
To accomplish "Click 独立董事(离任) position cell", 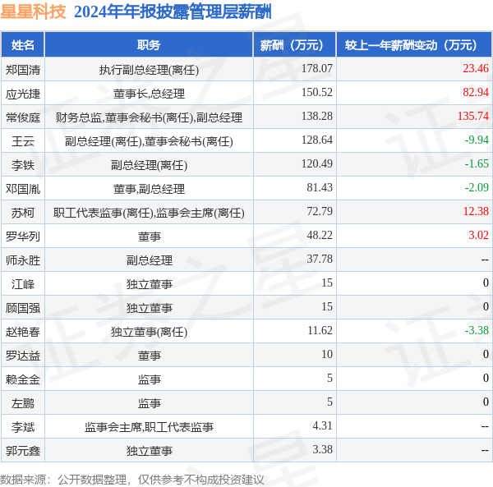I will coord(149,332).
